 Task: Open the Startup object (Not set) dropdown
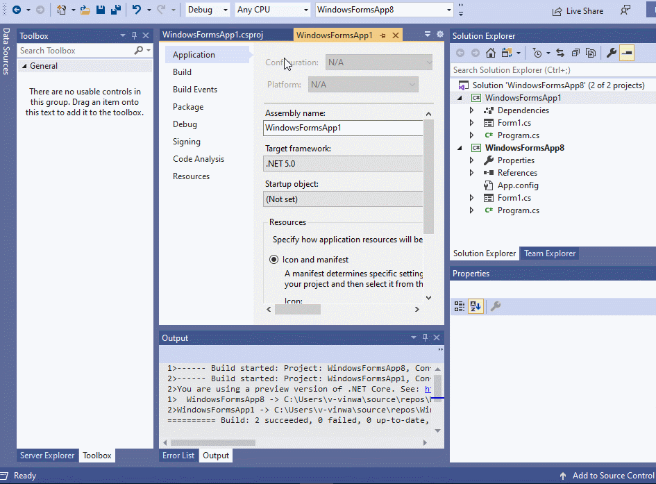click(x=343, y=199)
